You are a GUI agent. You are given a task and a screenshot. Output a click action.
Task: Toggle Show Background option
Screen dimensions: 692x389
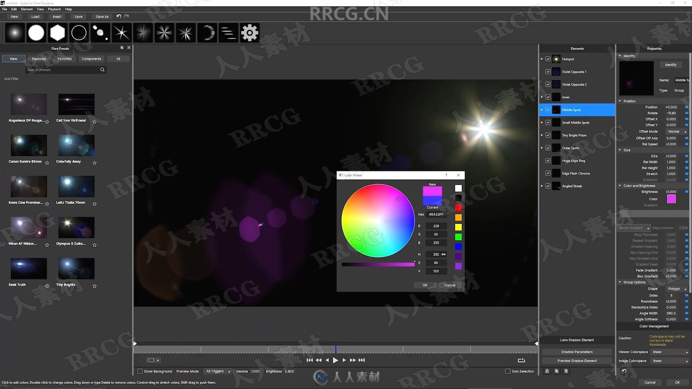point(140,371)
